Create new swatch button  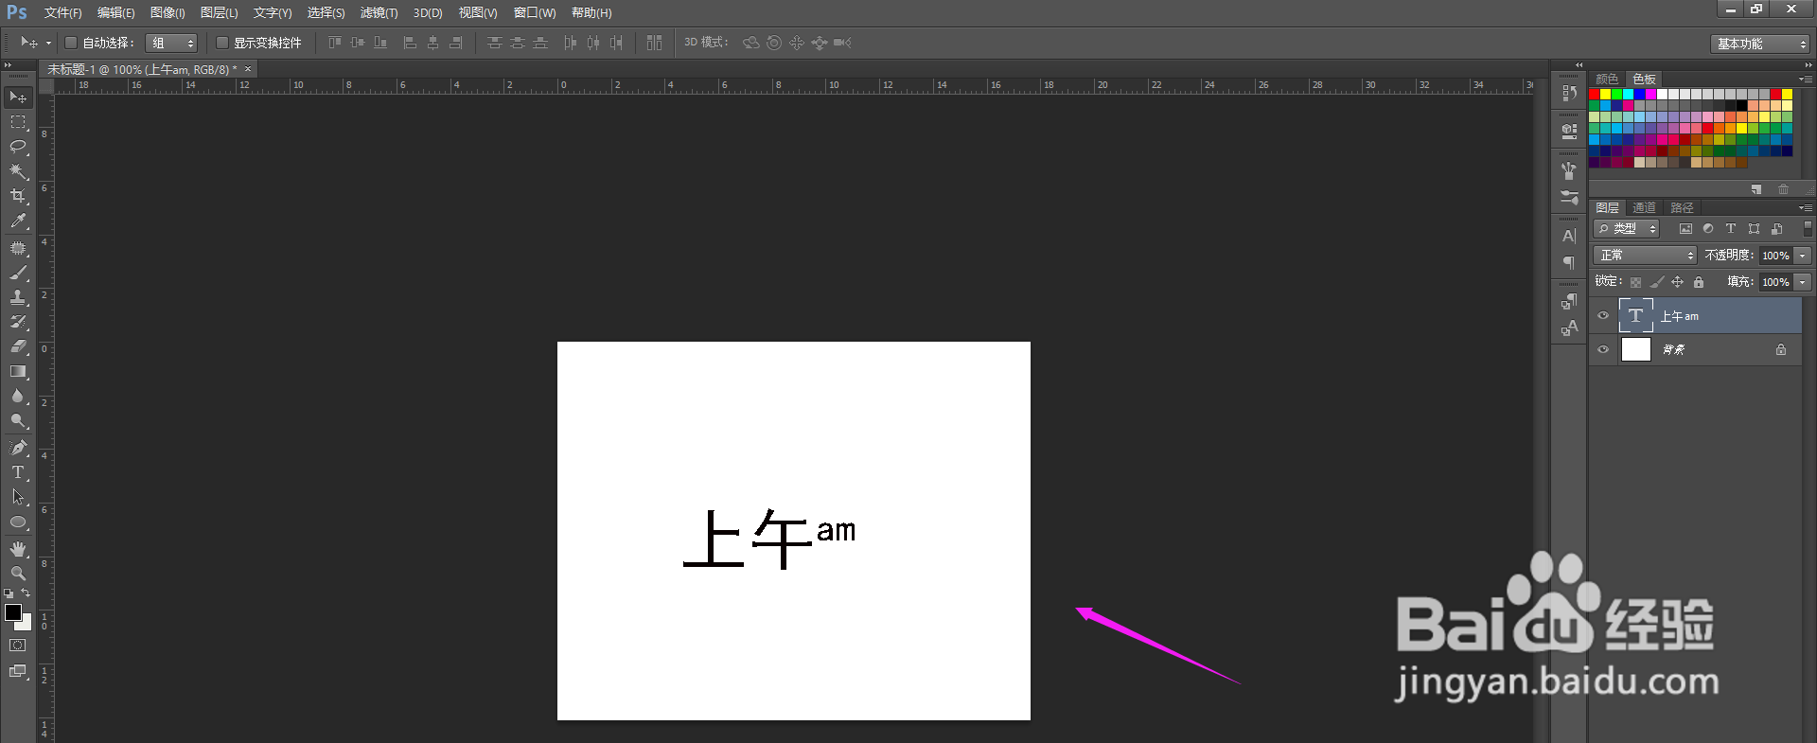tap(1756, 189)
